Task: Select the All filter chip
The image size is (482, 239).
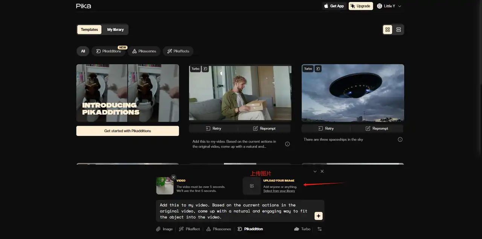Action: tap(83, 51)
